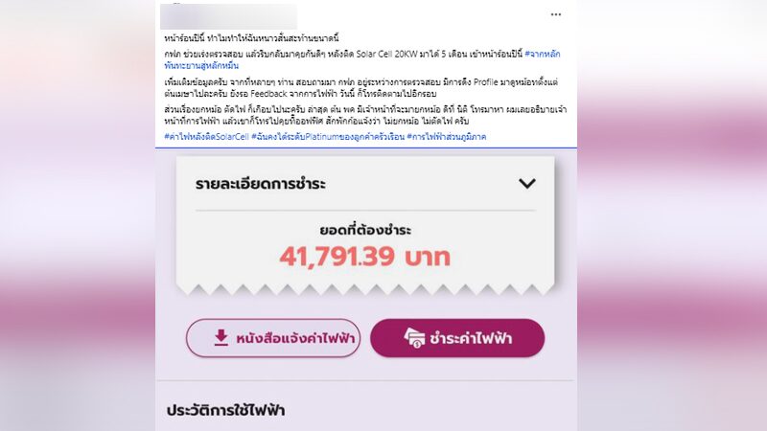Click the ยอดที่ต้องชำระ label
767x431 pixels.
365,230
